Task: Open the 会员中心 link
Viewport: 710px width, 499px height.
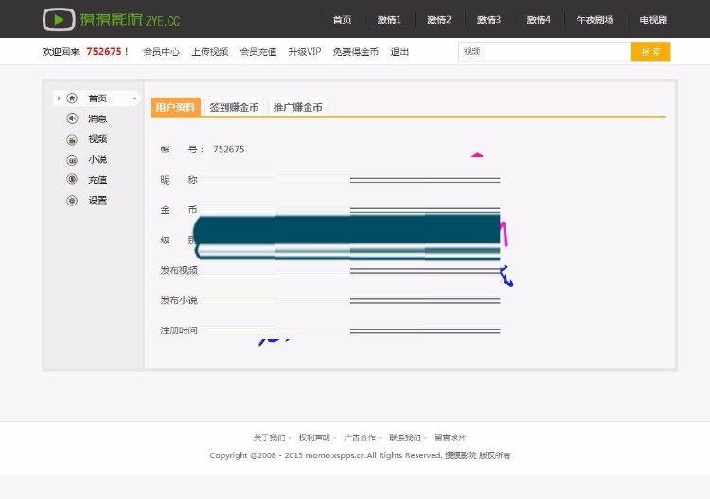Action: [x=161, y=52]
